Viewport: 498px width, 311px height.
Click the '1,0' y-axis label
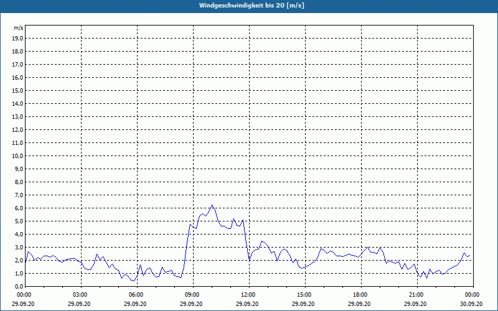(19, 274)
